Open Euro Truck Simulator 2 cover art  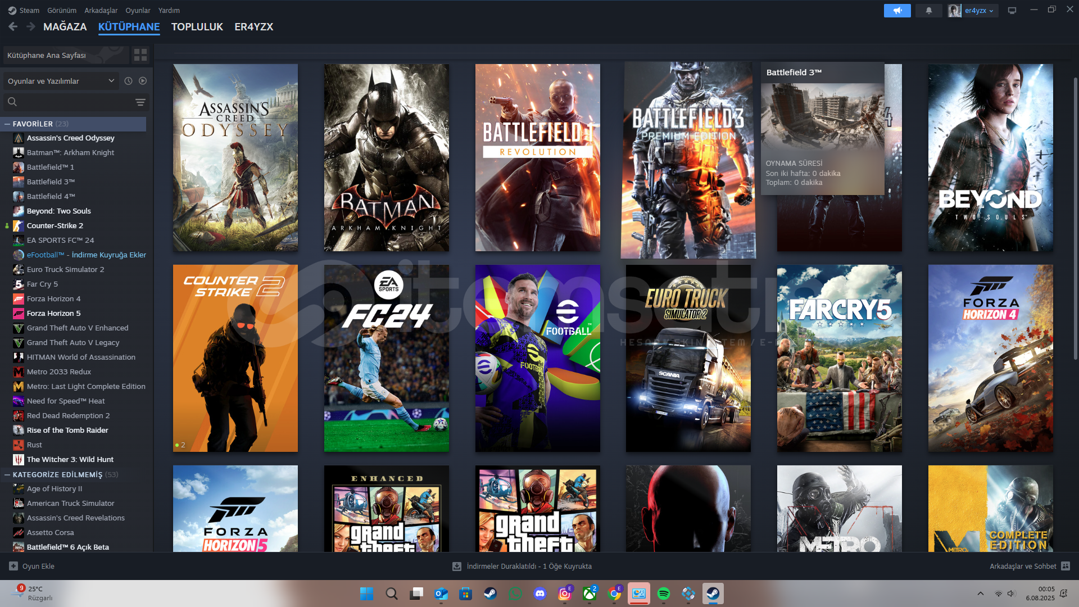(688, 358)
